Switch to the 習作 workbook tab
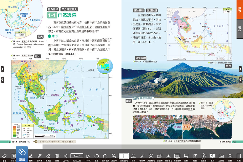This screenshot has height=162, width=243. pos(240,29)
